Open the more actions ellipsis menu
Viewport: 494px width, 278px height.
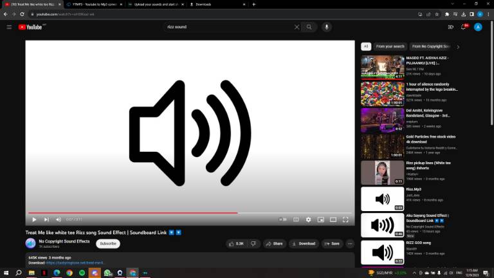350,244
